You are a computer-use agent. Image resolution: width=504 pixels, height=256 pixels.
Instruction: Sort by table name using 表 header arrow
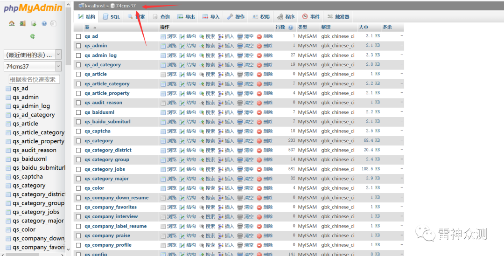(94, 28)
